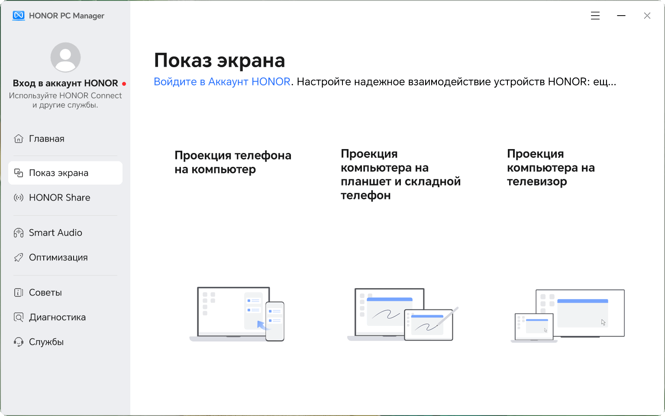
Task: Click the Показ экрана screen icon
Action: pos(19,173)
